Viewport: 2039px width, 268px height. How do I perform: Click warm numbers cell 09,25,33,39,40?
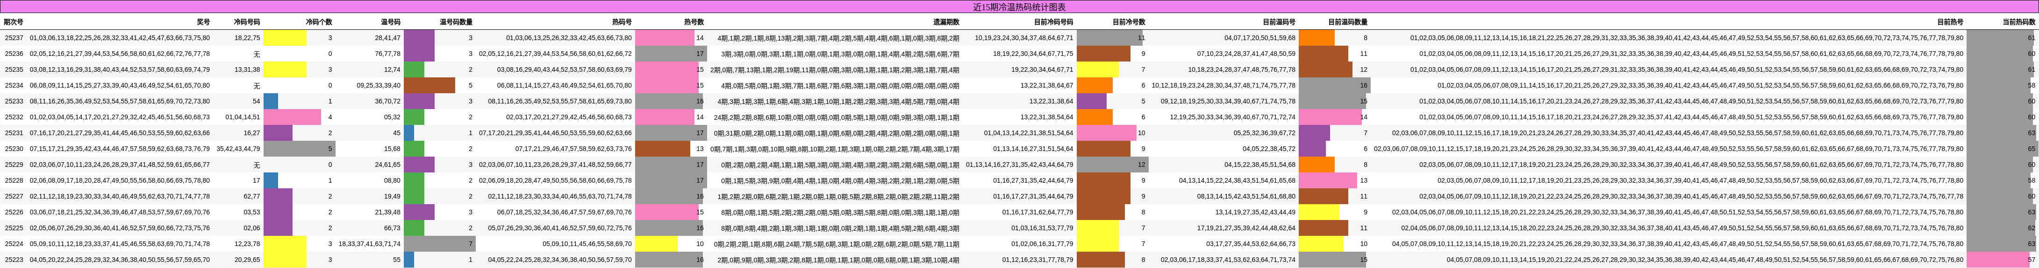(x=379, y=85)
